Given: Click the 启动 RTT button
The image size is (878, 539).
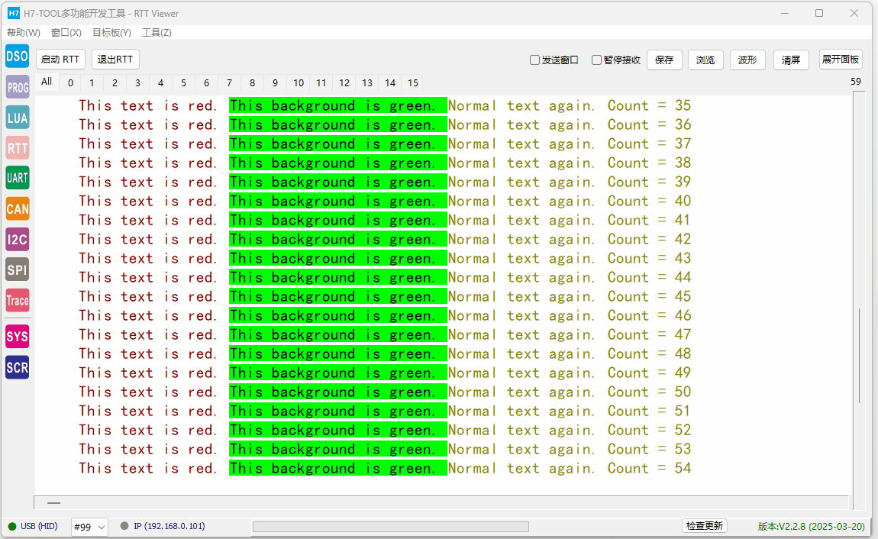Looking at the screenshot, I should (60, 60).
